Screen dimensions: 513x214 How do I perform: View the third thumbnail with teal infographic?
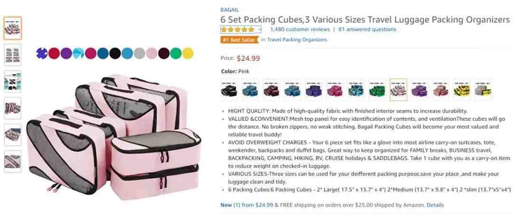[13, 81]
